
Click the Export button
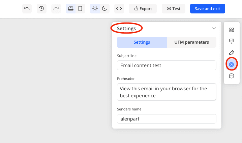click(143, 9)
